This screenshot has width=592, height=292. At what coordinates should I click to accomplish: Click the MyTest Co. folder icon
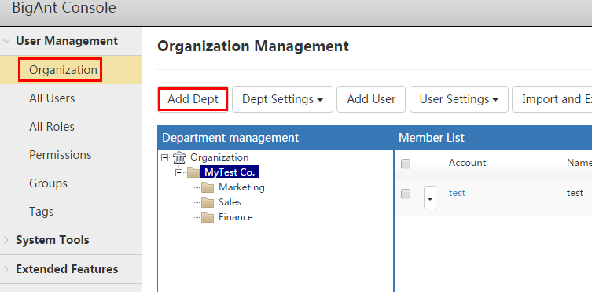[x=193, y=172]
